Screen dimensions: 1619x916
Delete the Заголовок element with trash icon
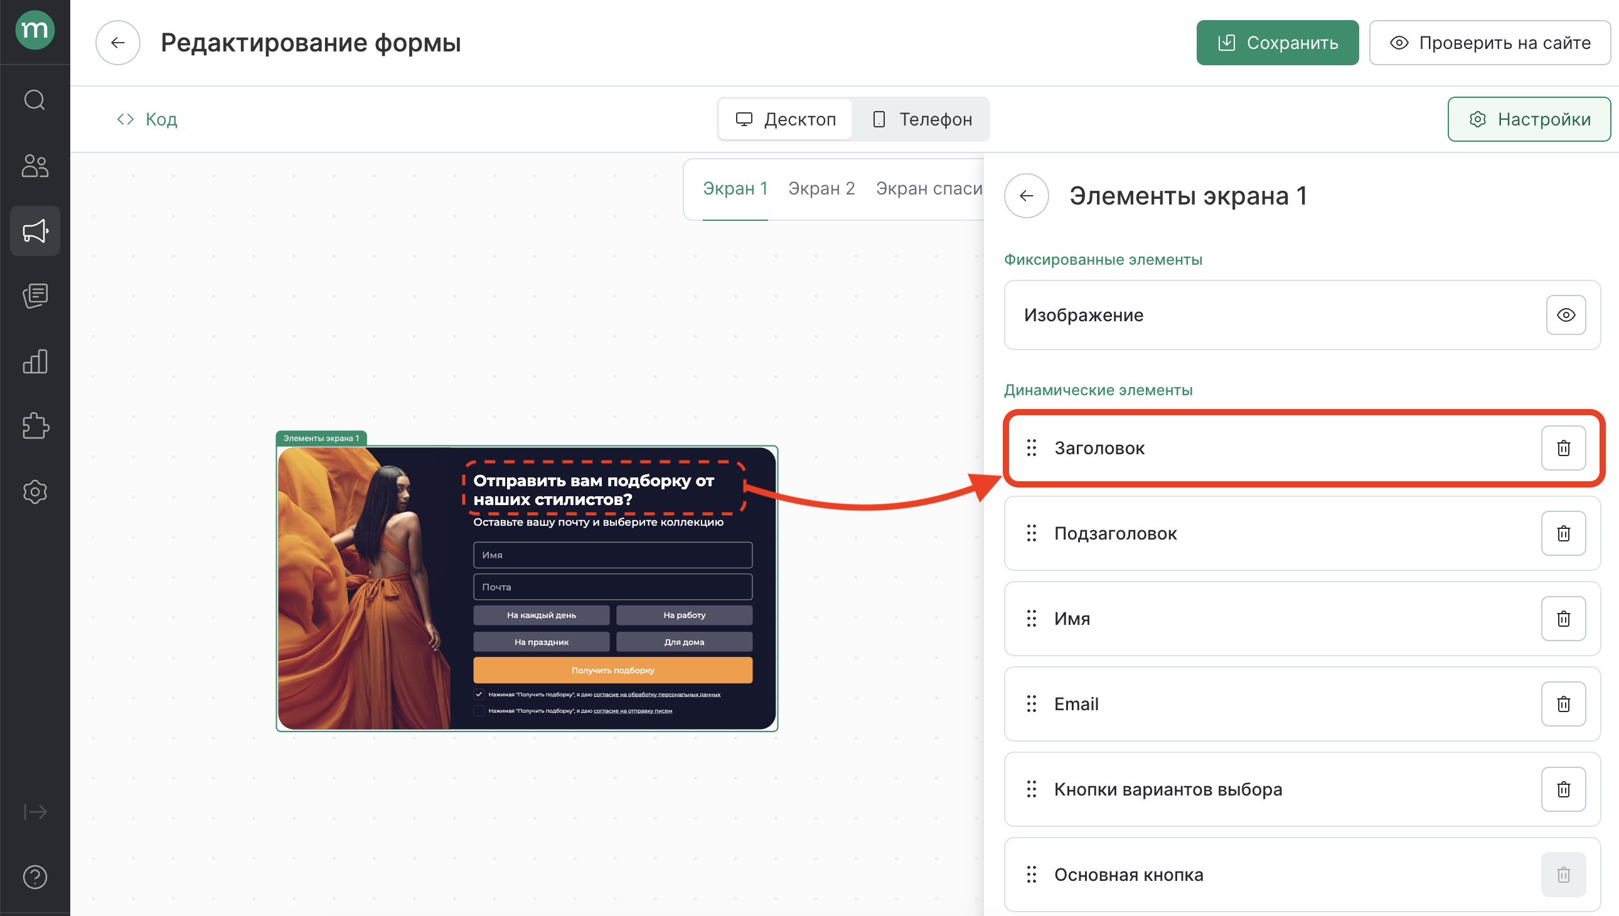pos(1564,448)
